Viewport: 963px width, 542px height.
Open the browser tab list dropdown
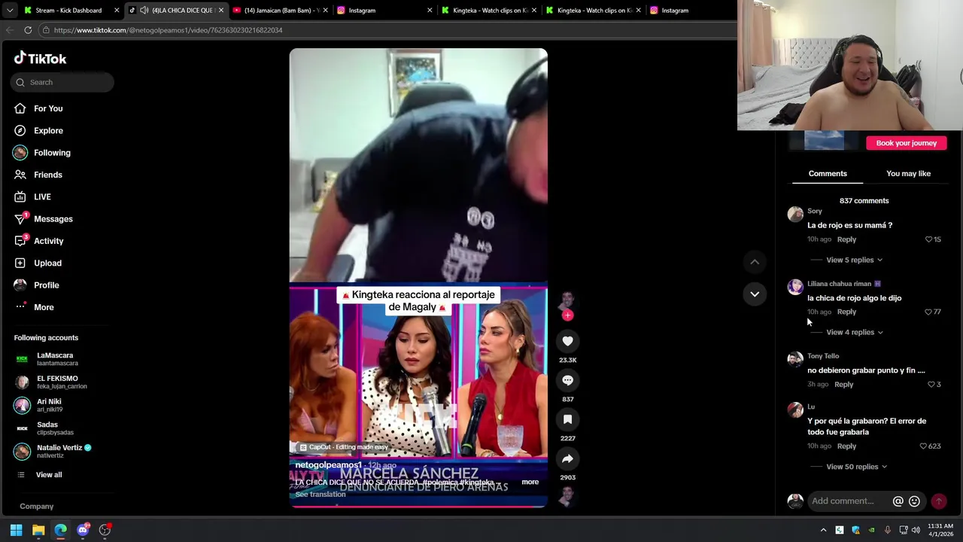tap(9, 11)
